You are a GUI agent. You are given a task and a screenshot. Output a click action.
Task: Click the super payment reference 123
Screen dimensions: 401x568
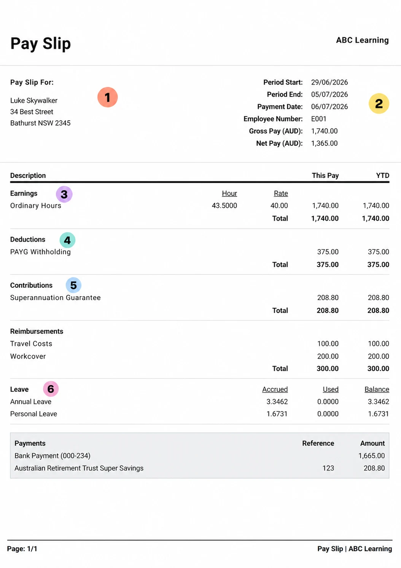(328, 468)
